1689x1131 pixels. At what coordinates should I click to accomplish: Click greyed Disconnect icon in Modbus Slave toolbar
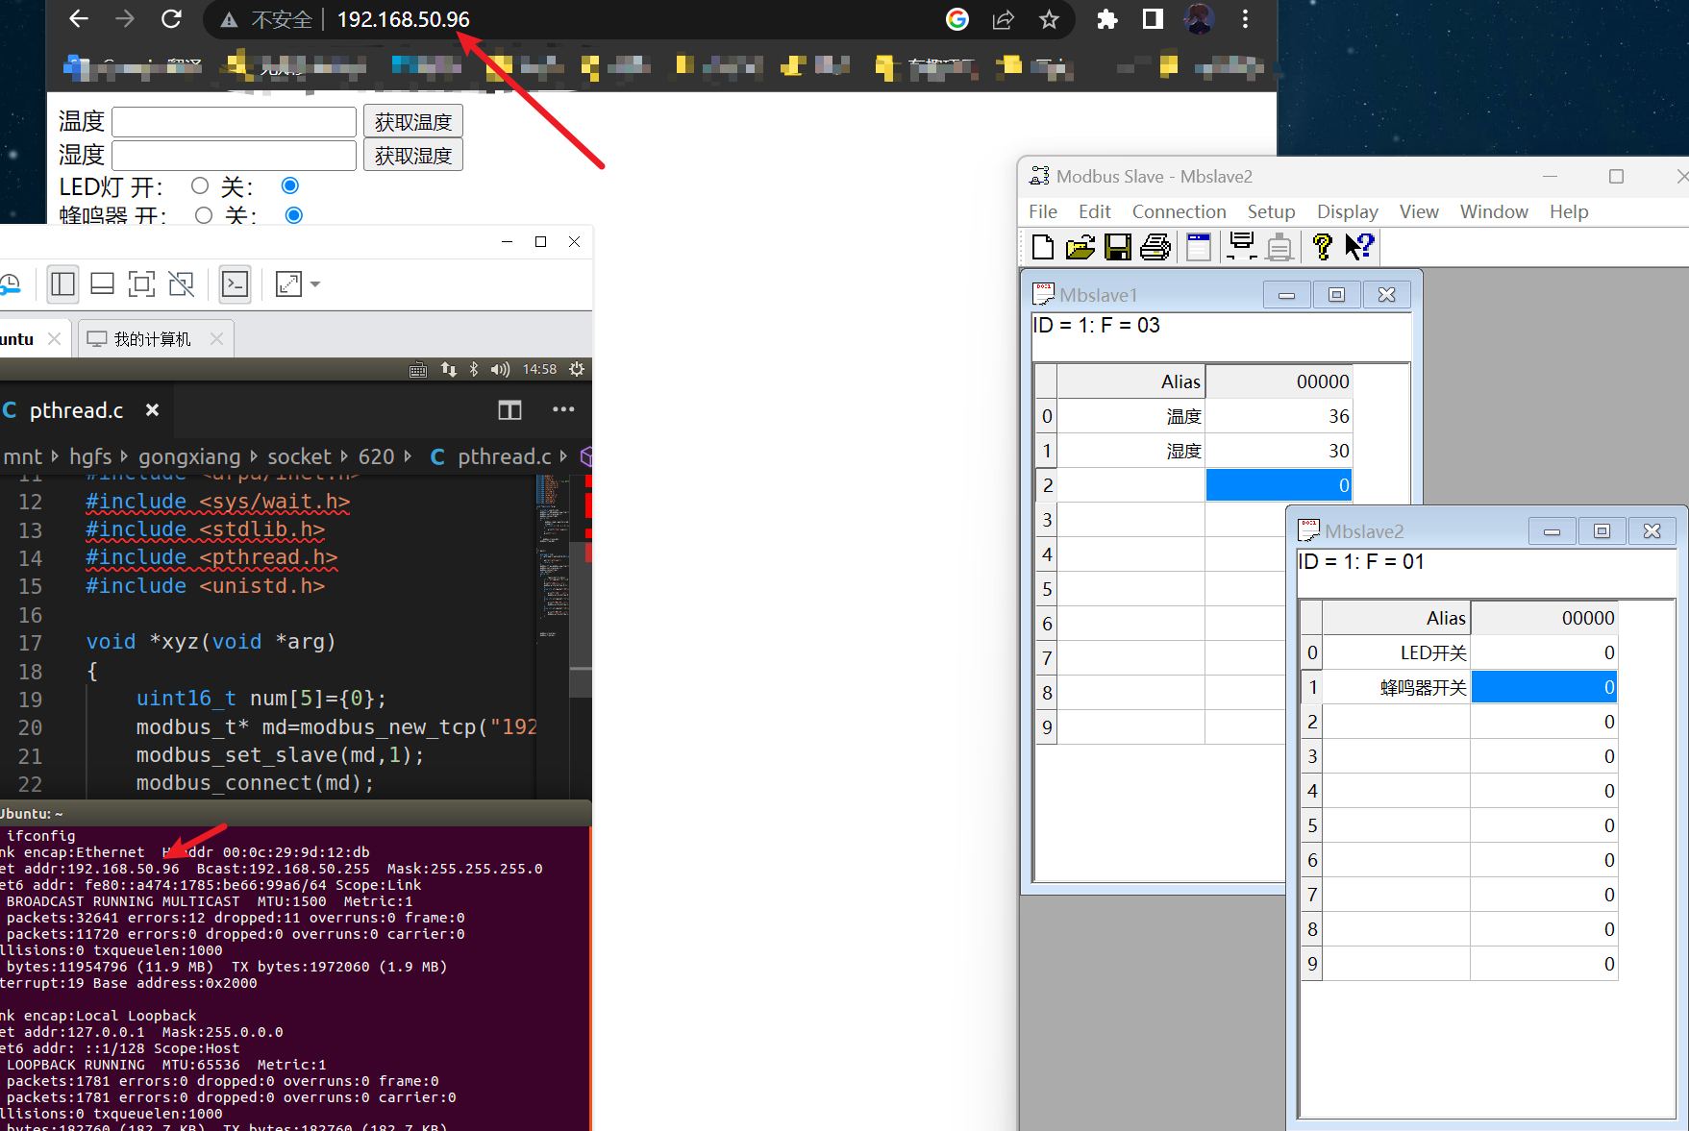[1279, 247]
